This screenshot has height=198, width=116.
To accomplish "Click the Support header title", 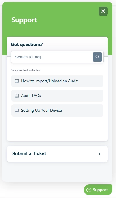I will click(x=24, y=20).
